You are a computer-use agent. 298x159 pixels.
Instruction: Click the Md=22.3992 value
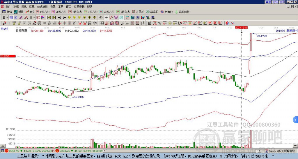click(72, 30)
